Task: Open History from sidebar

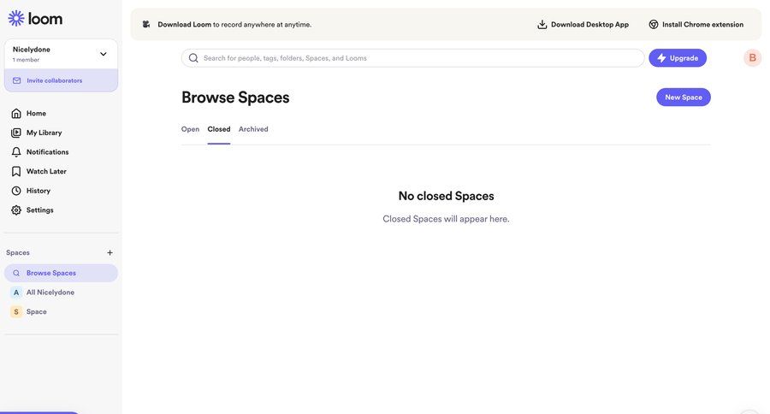Action: [x=38, y=191]
